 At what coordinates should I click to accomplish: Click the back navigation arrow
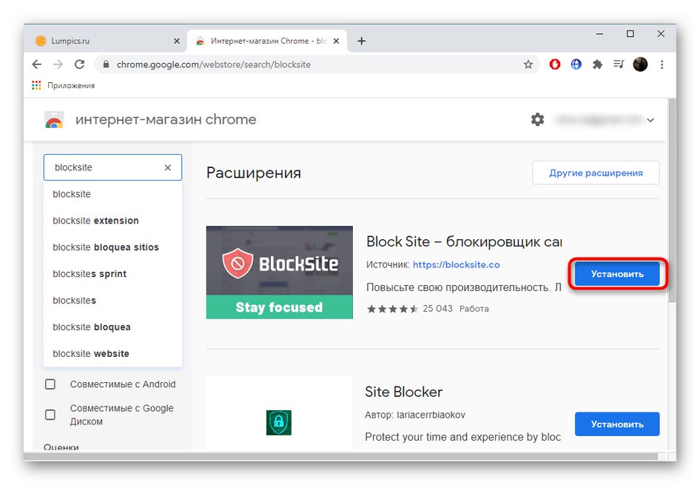[36, 64]
